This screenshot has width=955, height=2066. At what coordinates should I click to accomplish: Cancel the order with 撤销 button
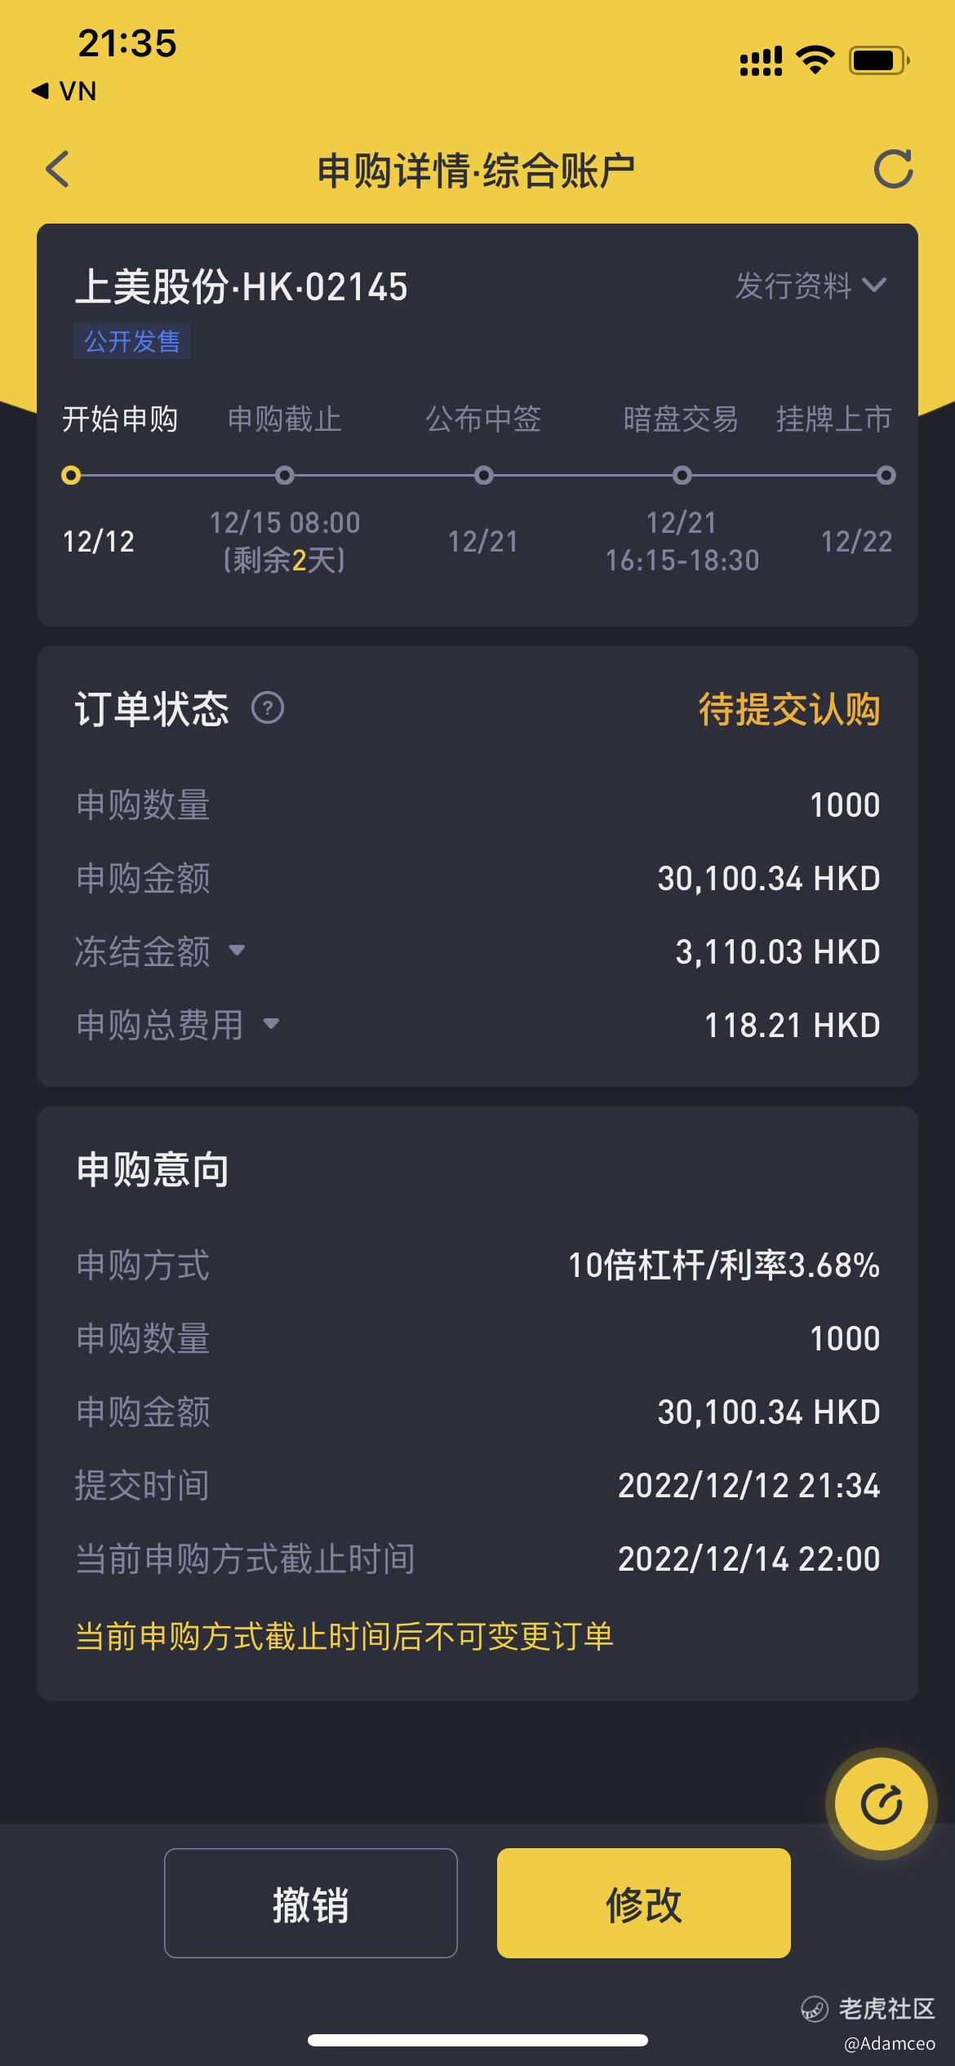(310, 1903)
